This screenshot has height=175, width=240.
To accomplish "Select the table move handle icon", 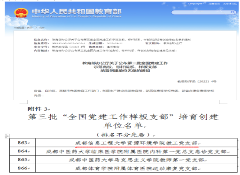I will [x=7, y=136].
